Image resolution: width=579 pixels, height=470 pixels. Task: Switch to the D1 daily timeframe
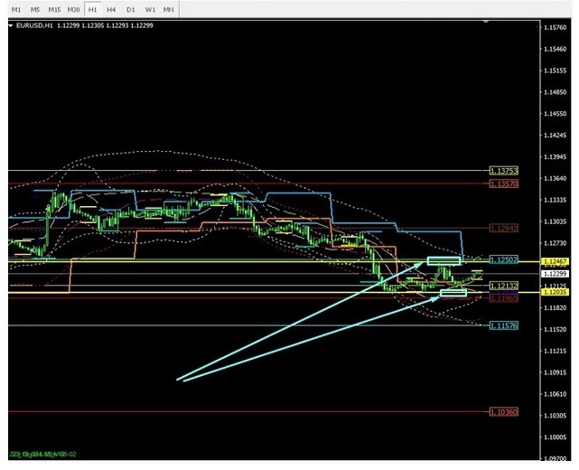[130, 9]
